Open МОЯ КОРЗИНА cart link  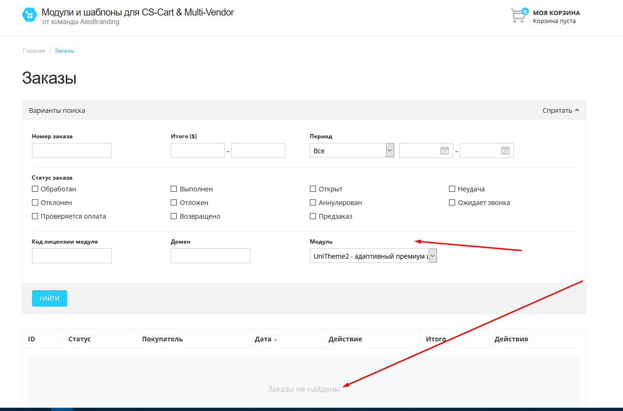tap(556, 13)
